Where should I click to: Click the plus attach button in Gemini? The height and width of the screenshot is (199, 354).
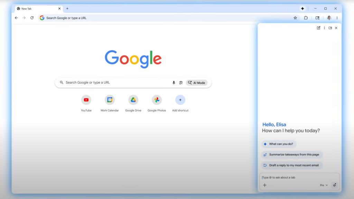coord(264,185)
